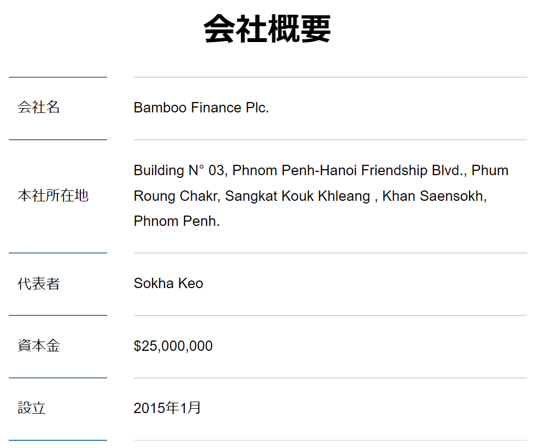Click Khan Saensokh in the address

click(x=434, y=196)
